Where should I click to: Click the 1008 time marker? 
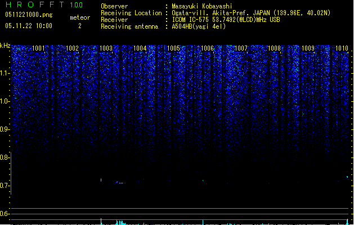[x=274, y=48]
